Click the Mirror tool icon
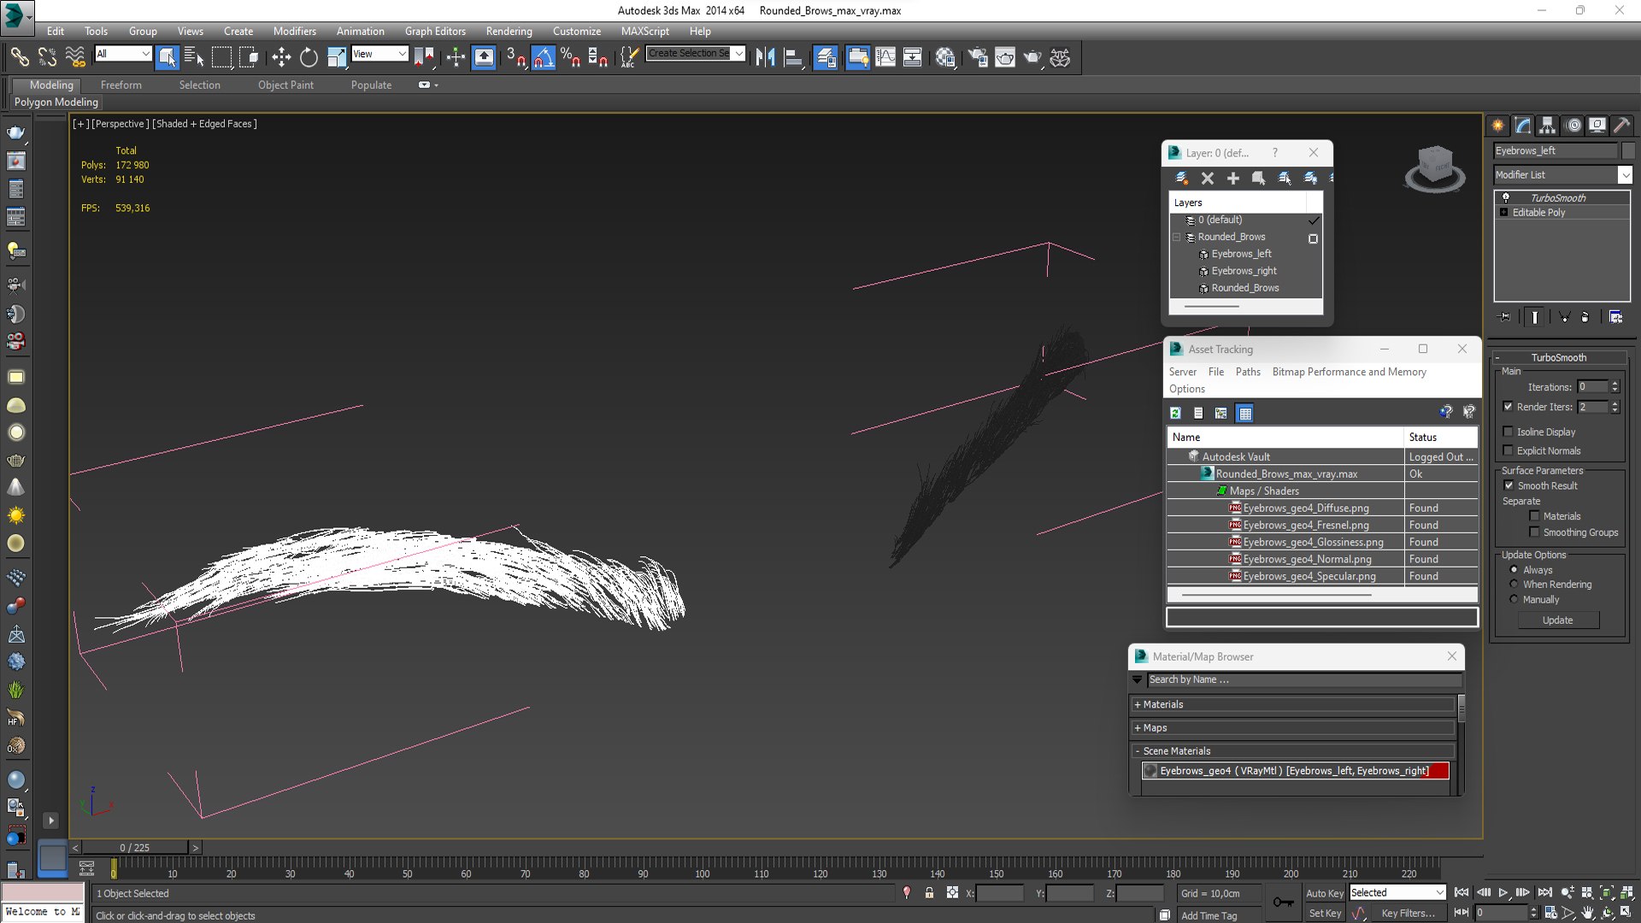 [765, 57]
